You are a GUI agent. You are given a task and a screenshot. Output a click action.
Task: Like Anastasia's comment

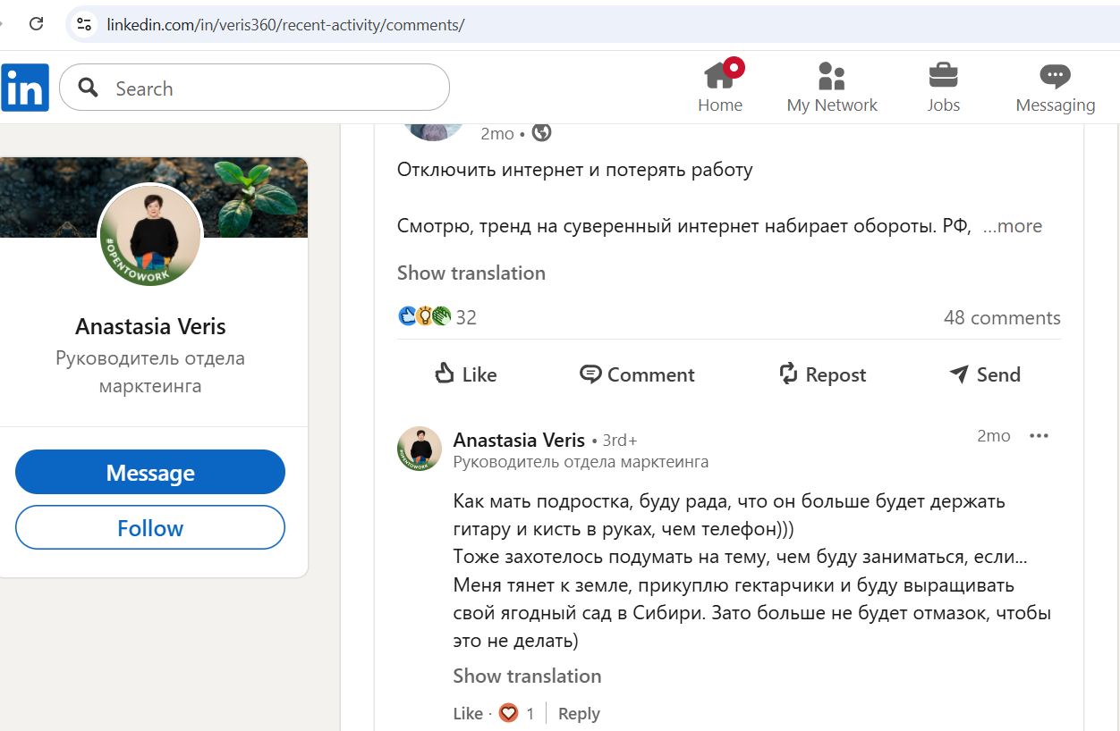(467, 713)
